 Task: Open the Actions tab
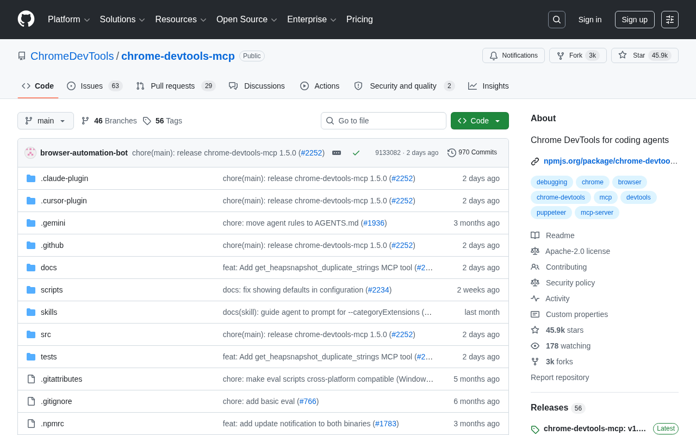tap(320, 86)
